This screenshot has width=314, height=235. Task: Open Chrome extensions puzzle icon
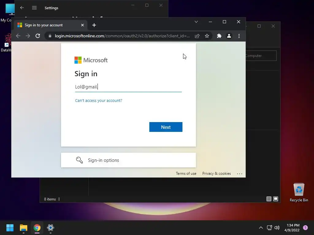(219, 36)
